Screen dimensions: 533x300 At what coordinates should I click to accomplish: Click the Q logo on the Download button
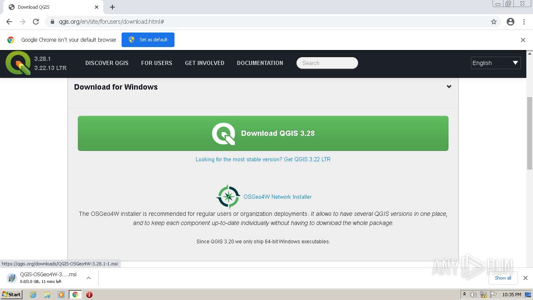224,134
